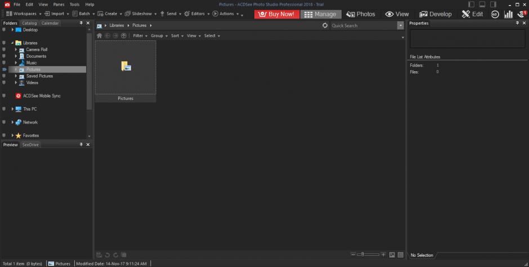Viewport: 529px width, 267px height.
Task: Select the Pictures folder thumbnail
Action: tap(125, 71)
